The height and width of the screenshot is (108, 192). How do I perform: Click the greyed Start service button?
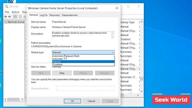[41, 73]
